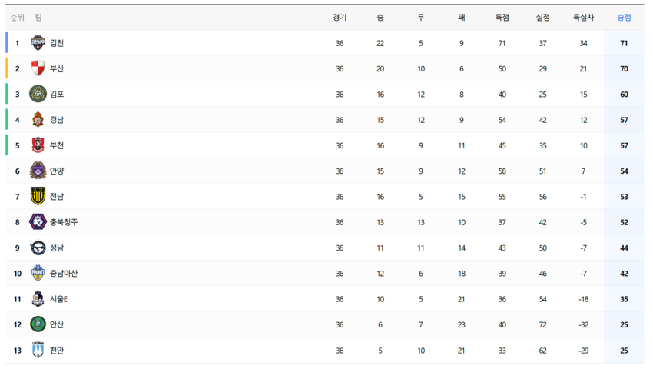Select the 경남 team crest icon
Screen dimensions: 653x369
(x=38, y=120)
